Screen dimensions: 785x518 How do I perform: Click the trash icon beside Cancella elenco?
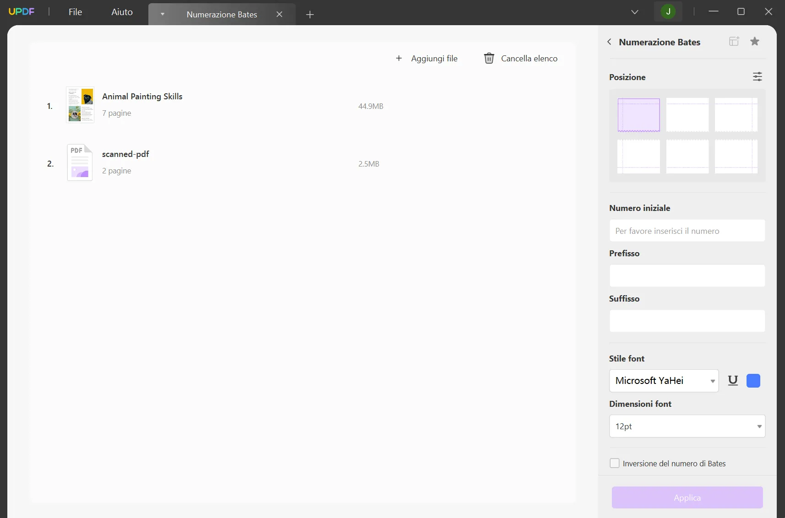pos(489,59)
